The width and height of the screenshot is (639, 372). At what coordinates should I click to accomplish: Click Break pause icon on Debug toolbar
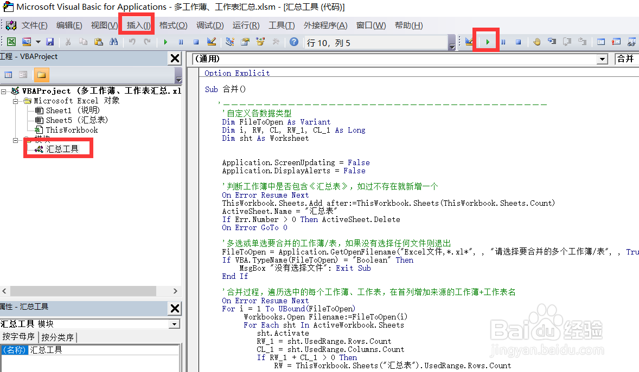point(503,42)
